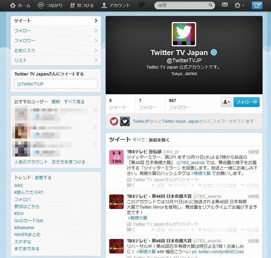Switch tweets filter to すべて
This screenshot has width=271, height=258.
139,140
